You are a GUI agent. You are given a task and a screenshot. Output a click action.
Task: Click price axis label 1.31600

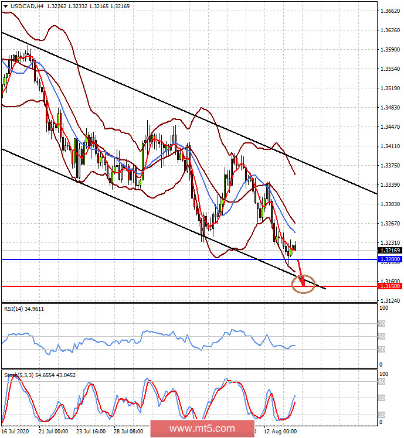[391, 281]
